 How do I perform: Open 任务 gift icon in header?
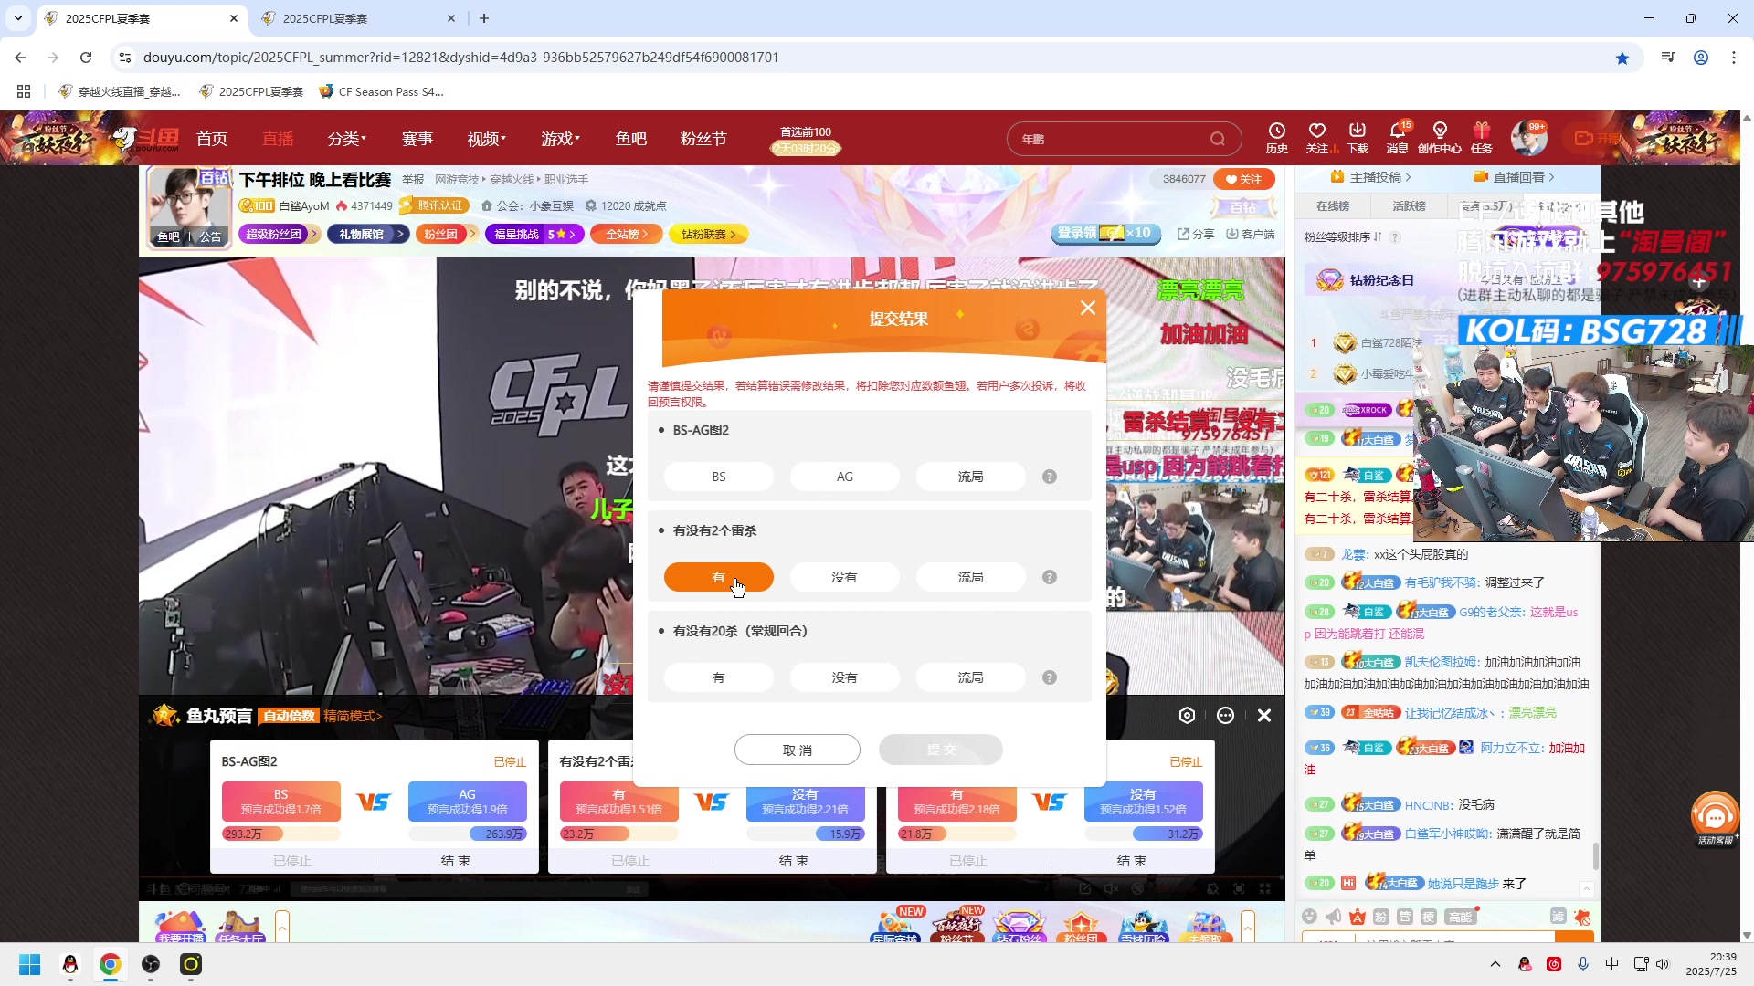(x=1482, y=138)
